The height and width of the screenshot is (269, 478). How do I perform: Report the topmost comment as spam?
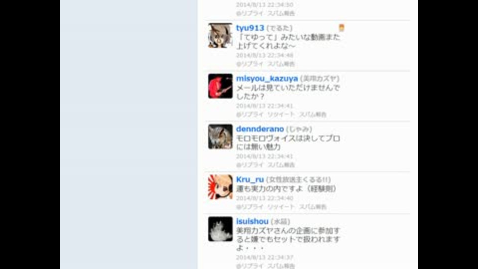coord(281,13)
